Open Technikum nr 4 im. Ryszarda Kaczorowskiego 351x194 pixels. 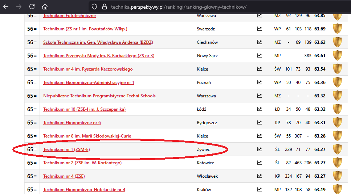[x=88, y=69]
